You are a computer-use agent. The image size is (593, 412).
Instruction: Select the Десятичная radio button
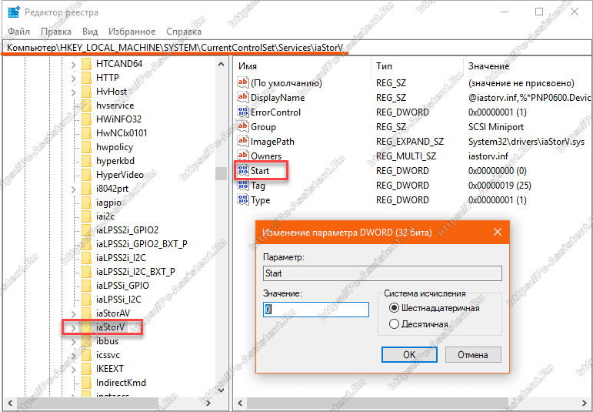(x=395, y=324)
